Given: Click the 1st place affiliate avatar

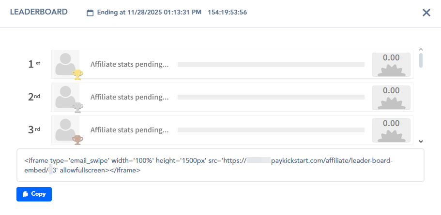Looking at the screenshot, I should point(65,64).
